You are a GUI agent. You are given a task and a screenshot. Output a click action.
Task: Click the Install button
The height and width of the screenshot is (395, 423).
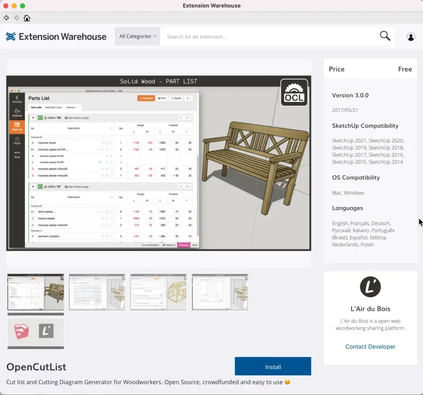(273, 366)
